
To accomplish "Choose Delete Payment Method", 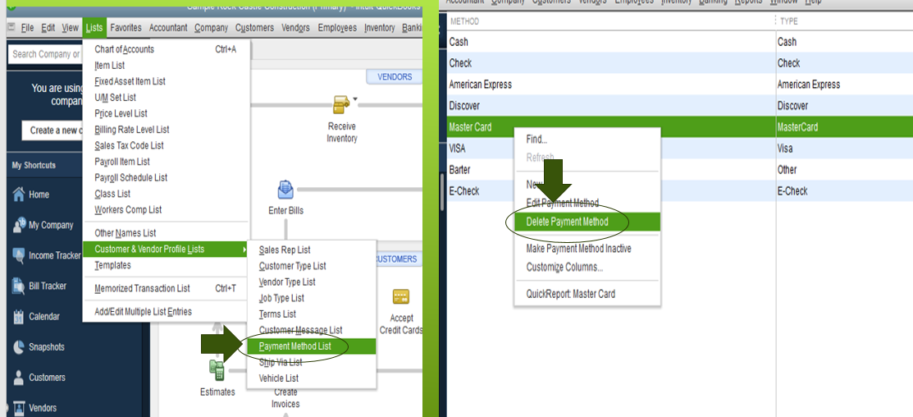I will [x=587, y=222].
